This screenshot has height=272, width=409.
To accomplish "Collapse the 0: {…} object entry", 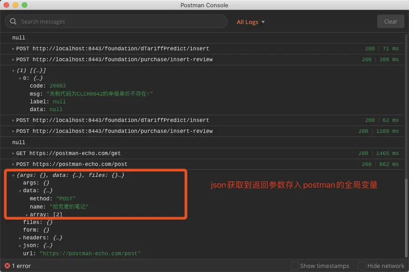I will tap(20, 78).
